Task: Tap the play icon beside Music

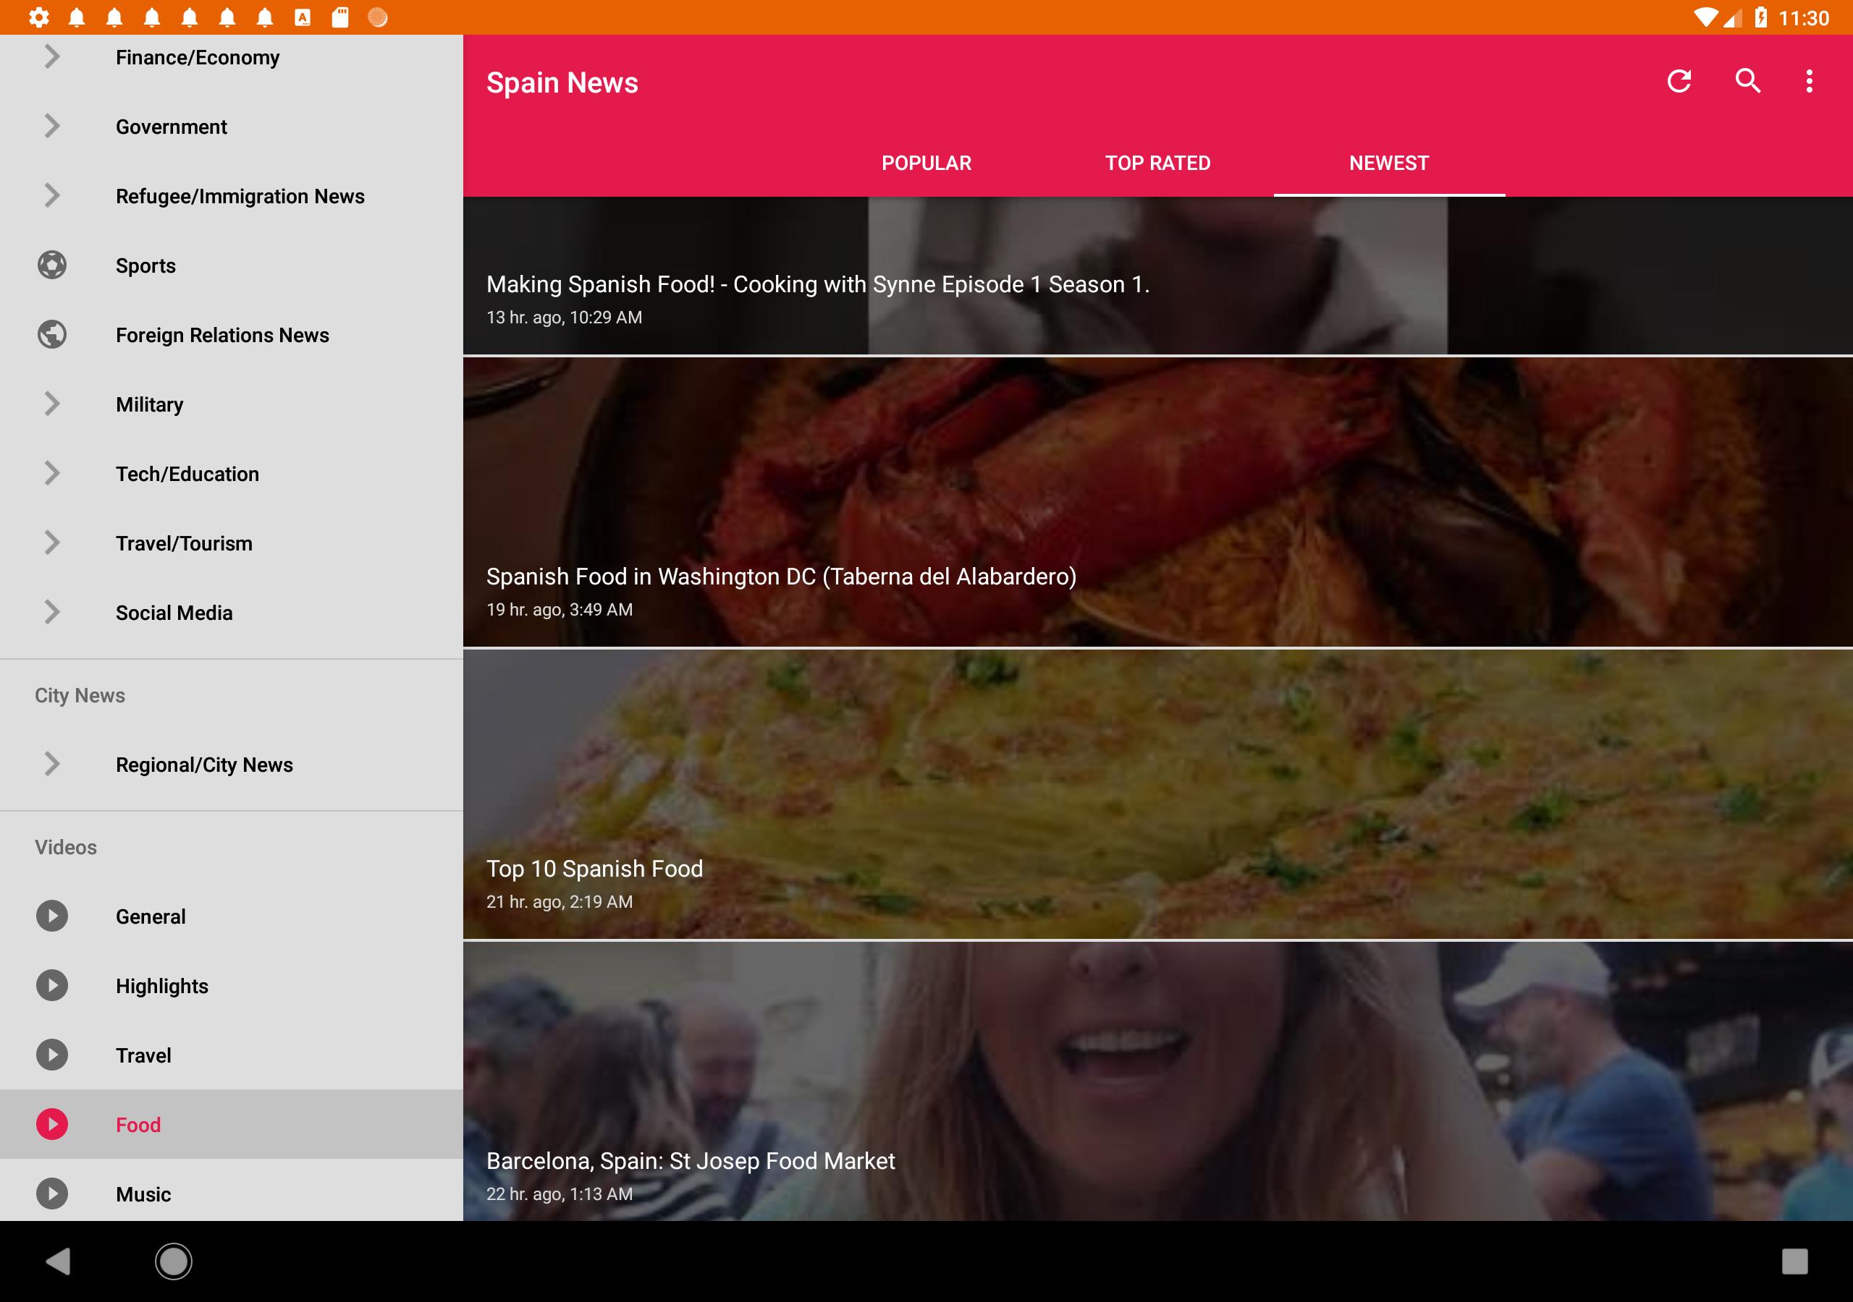Action: [x=51, y=1193]
